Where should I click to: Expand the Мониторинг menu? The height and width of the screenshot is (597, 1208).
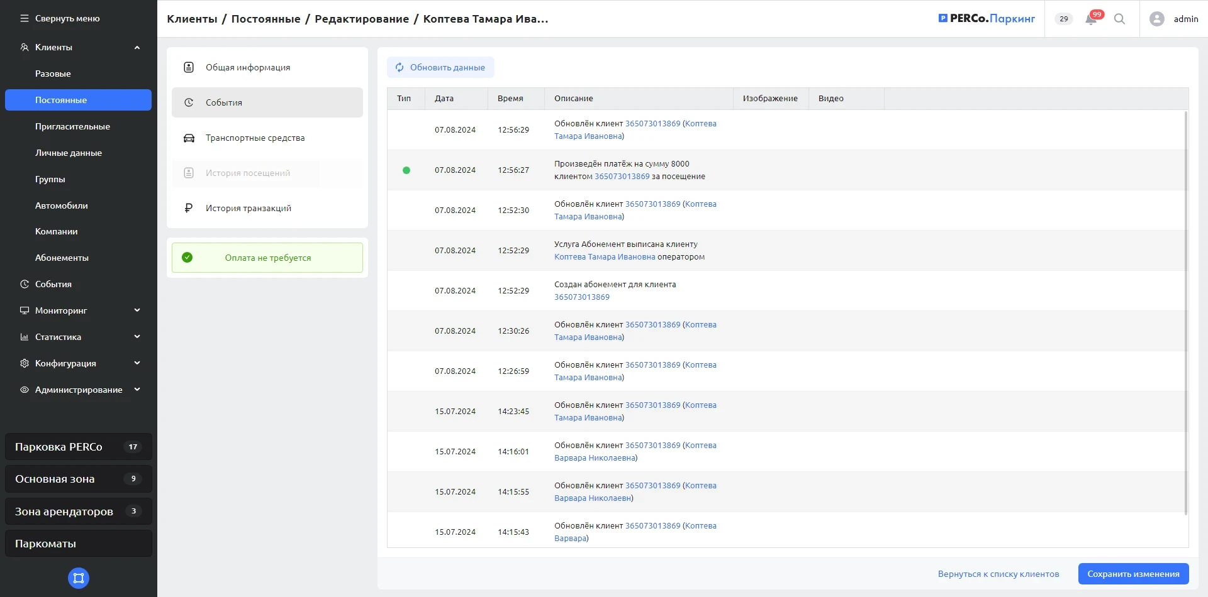point(137,310)
